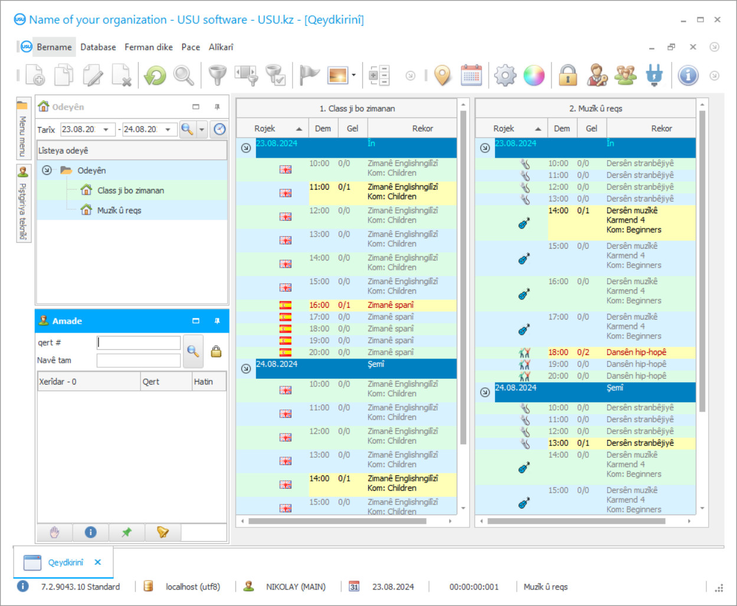This screenshot has height=606, width=737.
Task: Select the 16:00 Zimanê spanî row
Action: [346, 305]
